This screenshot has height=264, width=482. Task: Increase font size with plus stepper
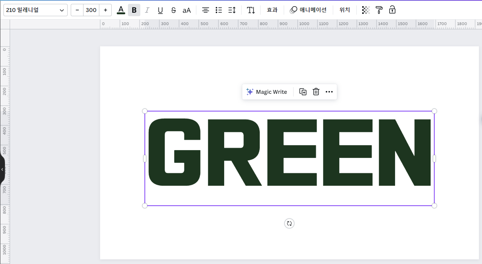tap(105, 10)
